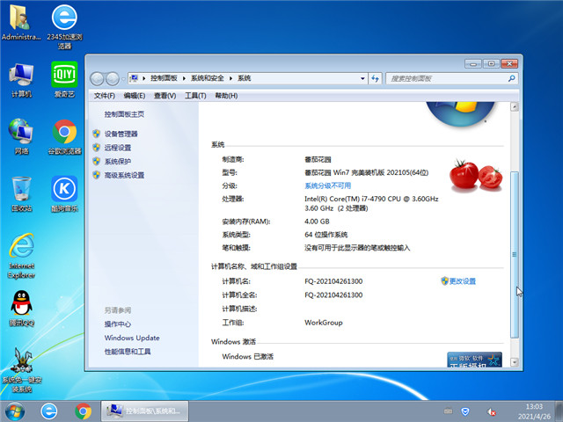563x422 pixels.
Task: Select the 控制面板 taskbar window button
Action: [x=144, y=411]
